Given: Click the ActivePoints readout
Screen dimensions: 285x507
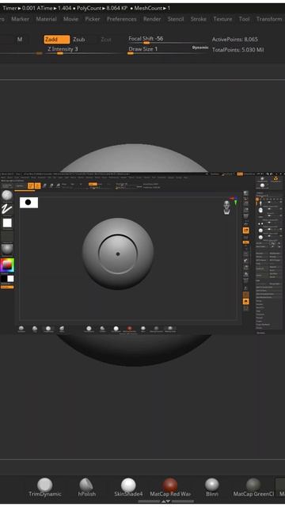Looking at the screenshot, I should [235, 40].
